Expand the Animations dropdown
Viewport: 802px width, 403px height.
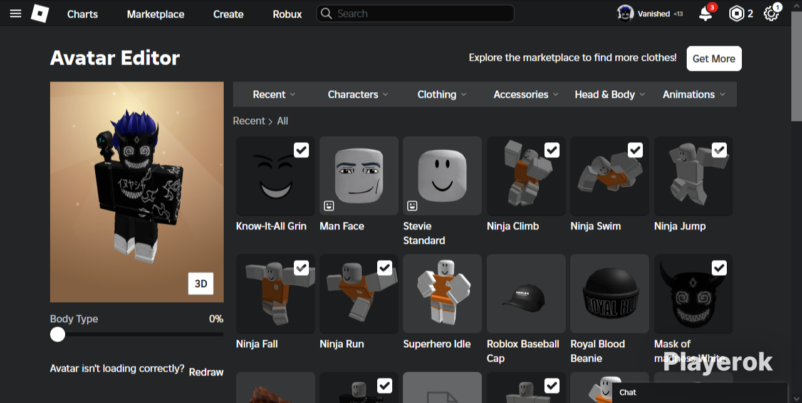point(694,95)
